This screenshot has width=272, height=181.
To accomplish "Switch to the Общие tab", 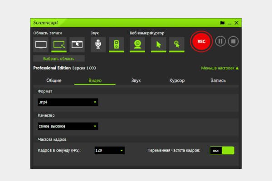I will 54,81.
